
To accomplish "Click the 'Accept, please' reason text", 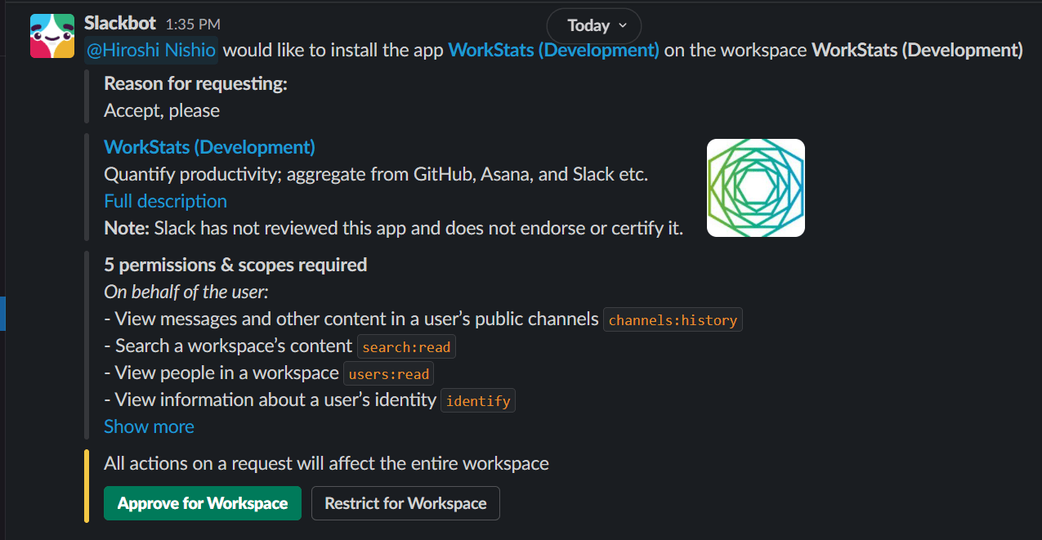I will [x=162, y=110].
